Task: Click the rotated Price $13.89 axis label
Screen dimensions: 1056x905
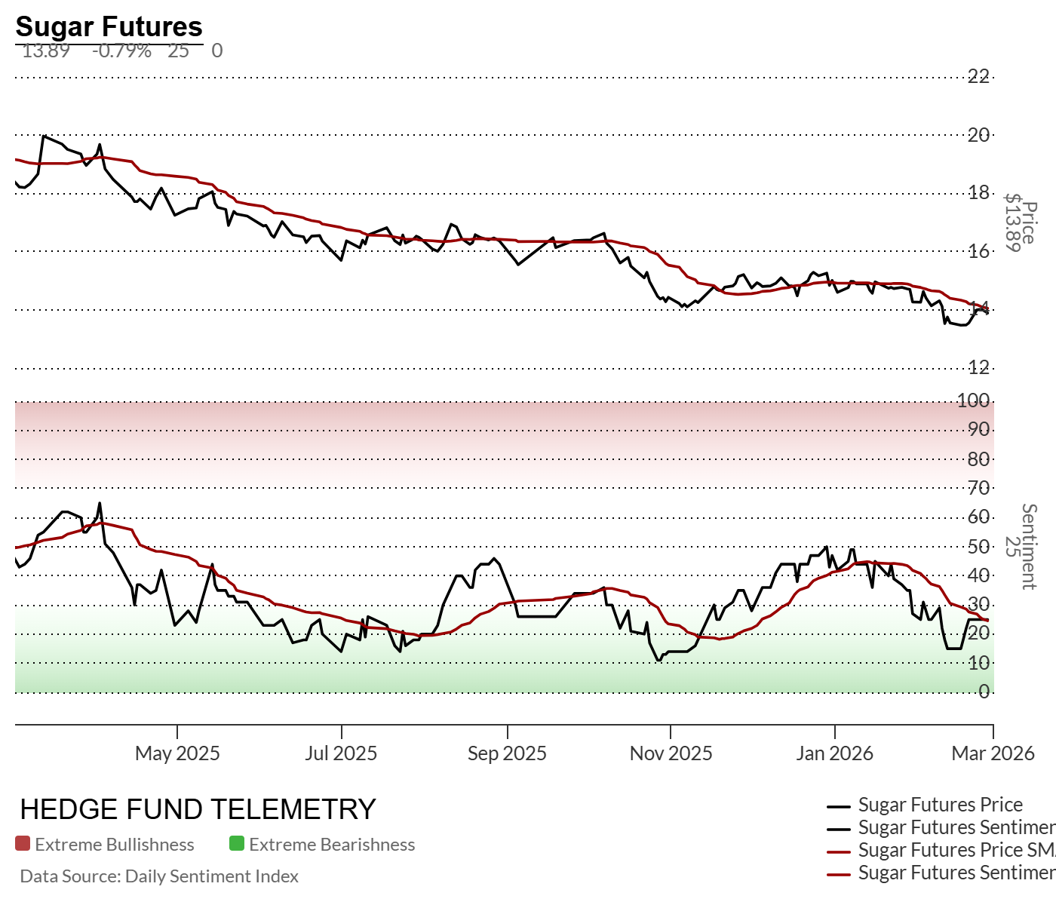Action: (1021, 222)
